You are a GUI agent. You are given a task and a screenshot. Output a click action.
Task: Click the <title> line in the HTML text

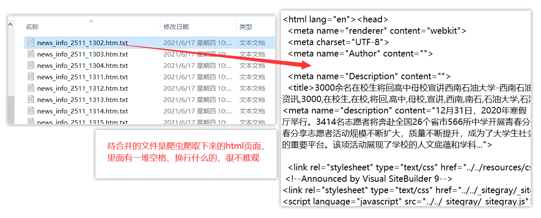coord(409,88)
